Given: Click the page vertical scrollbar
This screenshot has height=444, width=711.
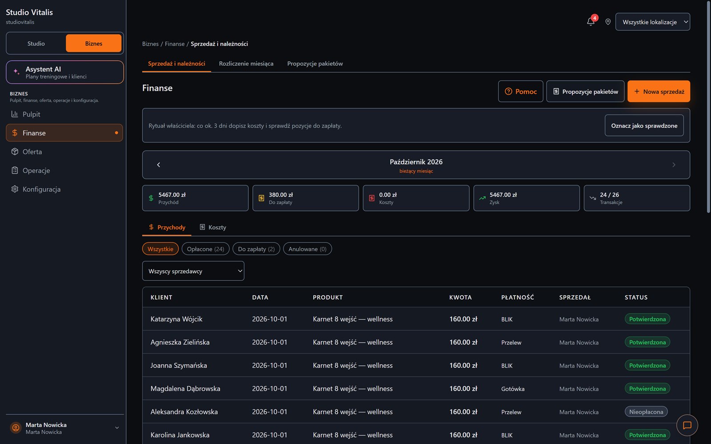Looking at the screenshot, I should (708, 107).
